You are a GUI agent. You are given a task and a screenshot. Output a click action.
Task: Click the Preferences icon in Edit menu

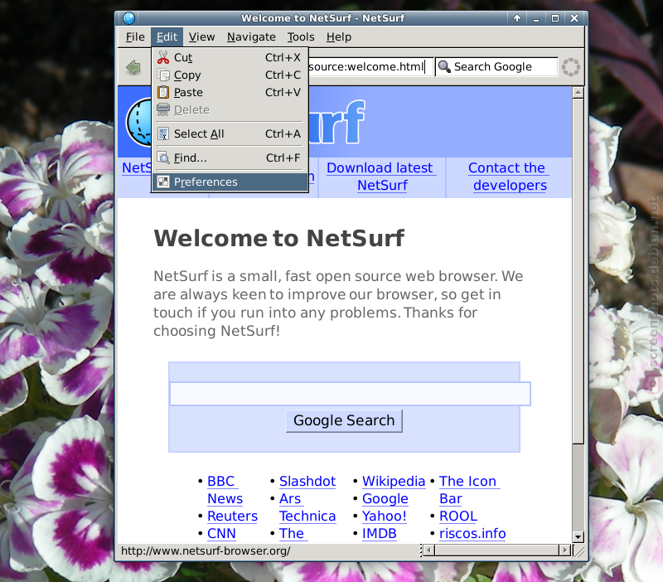point(163,182)
